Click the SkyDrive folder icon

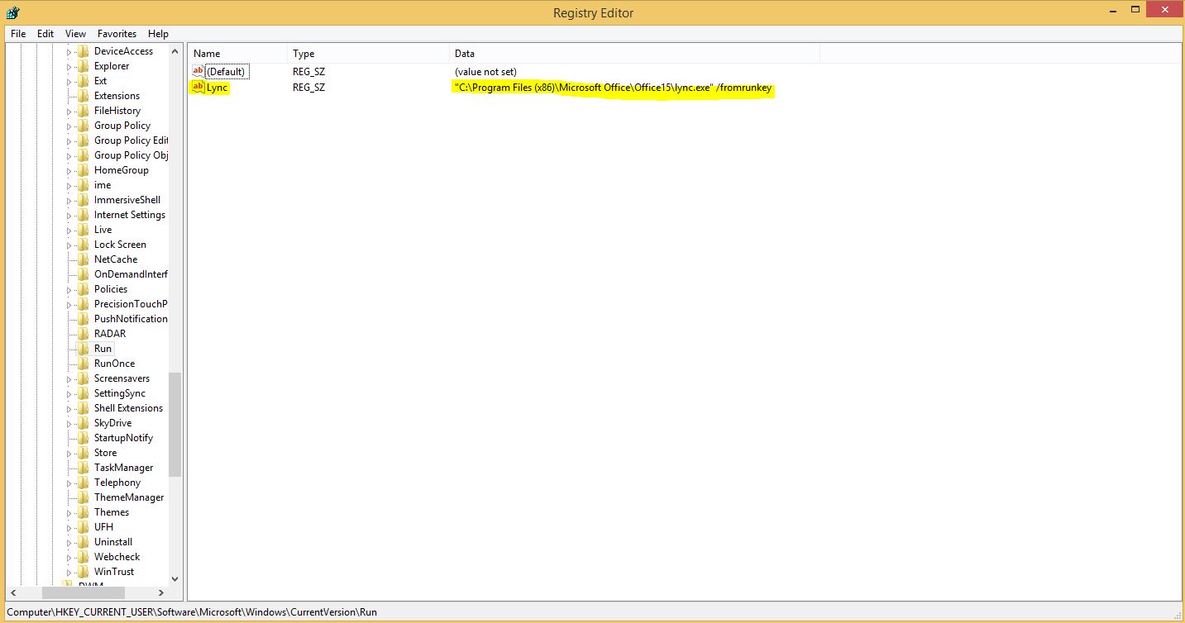83,423
